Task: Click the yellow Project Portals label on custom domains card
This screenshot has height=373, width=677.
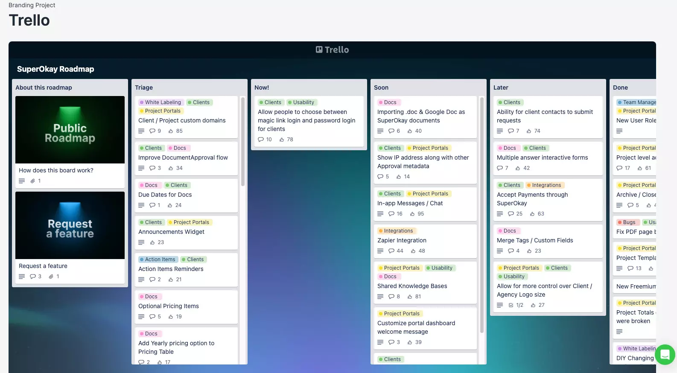Action: click(161, 111)
